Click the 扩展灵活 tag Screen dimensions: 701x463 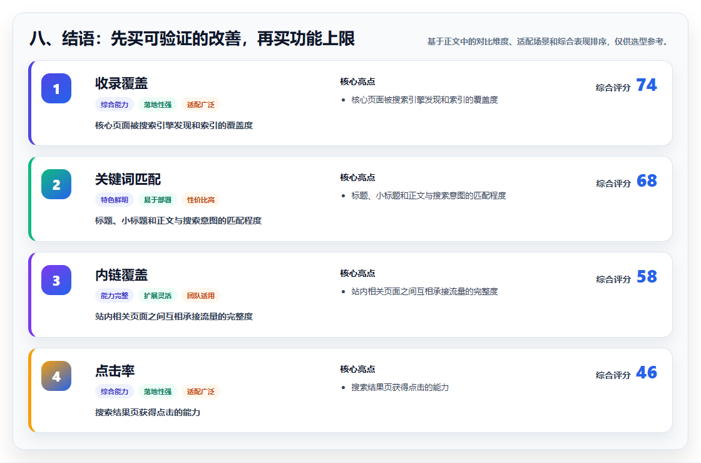pos(158,296)
